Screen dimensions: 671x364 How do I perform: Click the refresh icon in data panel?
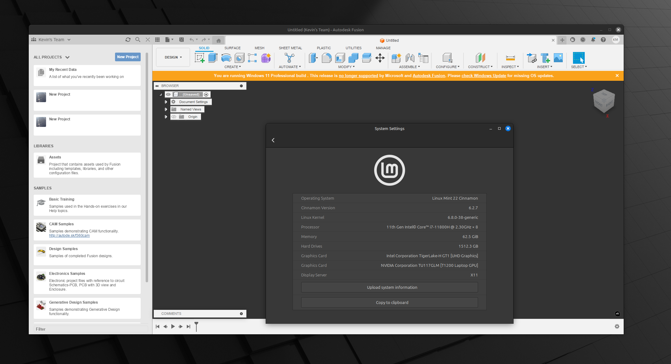[x=128, y=40]
